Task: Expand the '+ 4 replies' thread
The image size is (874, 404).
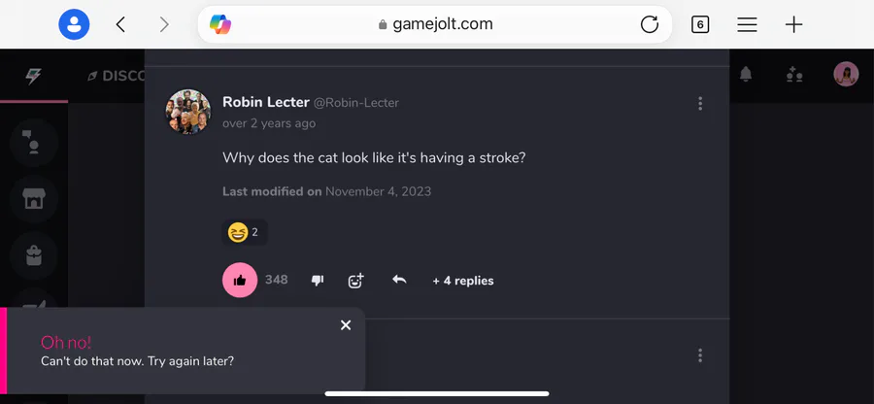Action: (463, 281)
